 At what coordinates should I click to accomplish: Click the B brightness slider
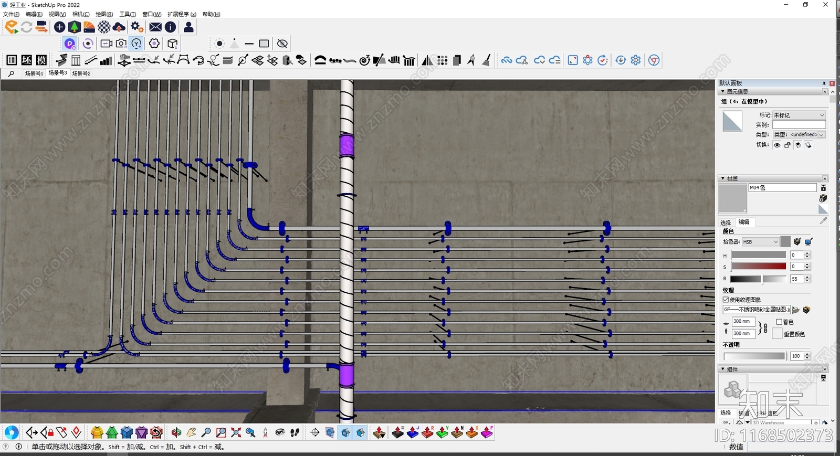[x=759, y=279]
